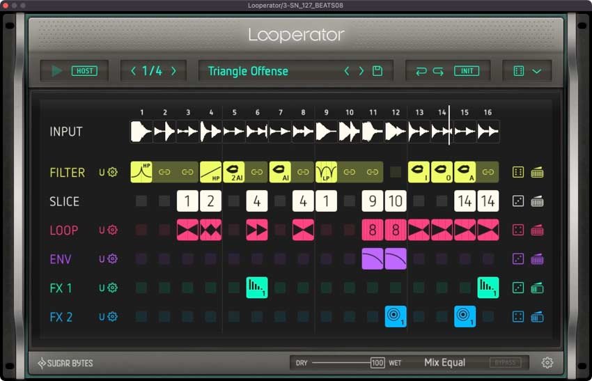Clear FX 1 row with eraser icon
Screen dimensions: 592x381
tap(537, 288)
